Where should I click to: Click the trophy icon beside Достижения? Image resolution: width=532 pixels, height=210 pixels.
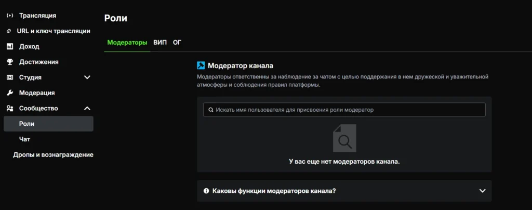tap(10, 62)
